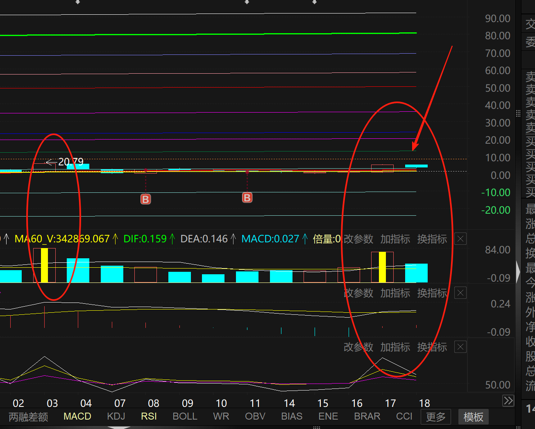Select the MACD indicator tab
Screen dimensions: 535x429
click(77, 416)
